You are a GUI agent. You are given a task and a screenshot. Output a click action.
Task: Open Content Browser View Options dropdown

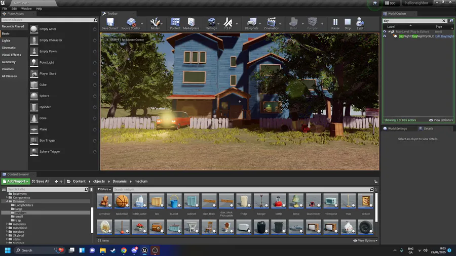coord(365,241)
